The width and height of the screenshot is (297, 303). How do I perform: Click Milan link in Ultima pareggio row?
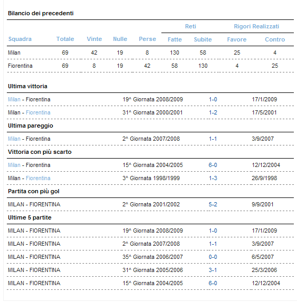(14, 139)
